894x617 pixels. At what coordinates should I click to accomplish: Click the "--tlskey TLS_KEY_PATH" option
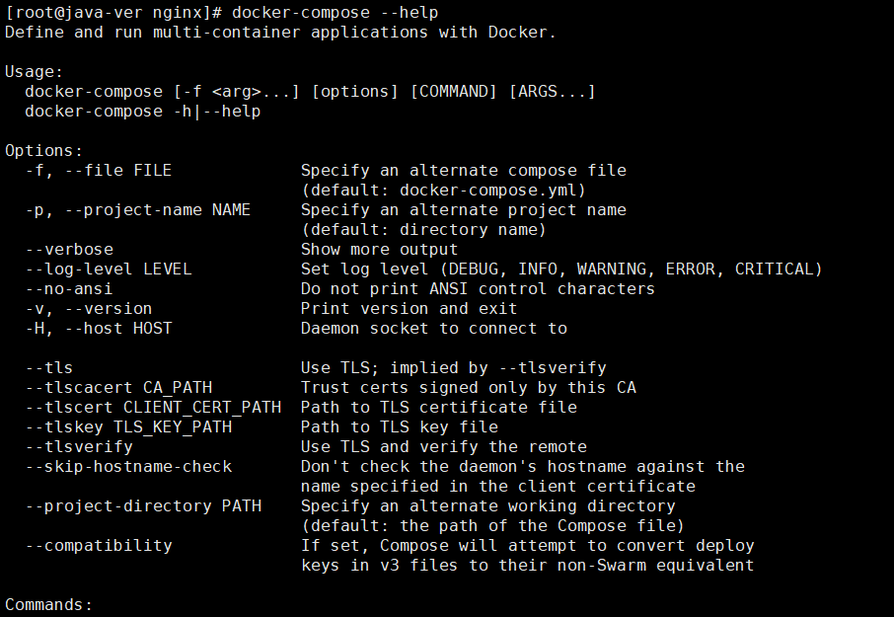pos(127,426)
